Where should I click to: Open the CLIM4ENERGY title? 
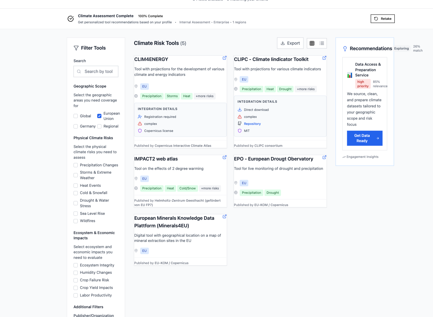151,59
